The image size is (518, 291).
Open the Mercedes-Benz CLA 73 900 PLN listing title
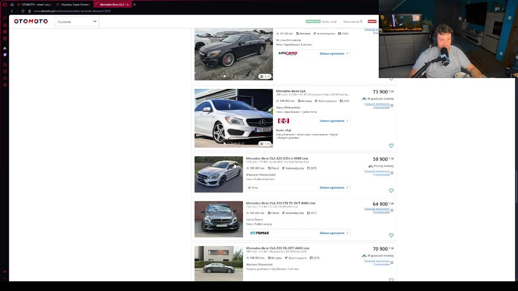[291, 91]
